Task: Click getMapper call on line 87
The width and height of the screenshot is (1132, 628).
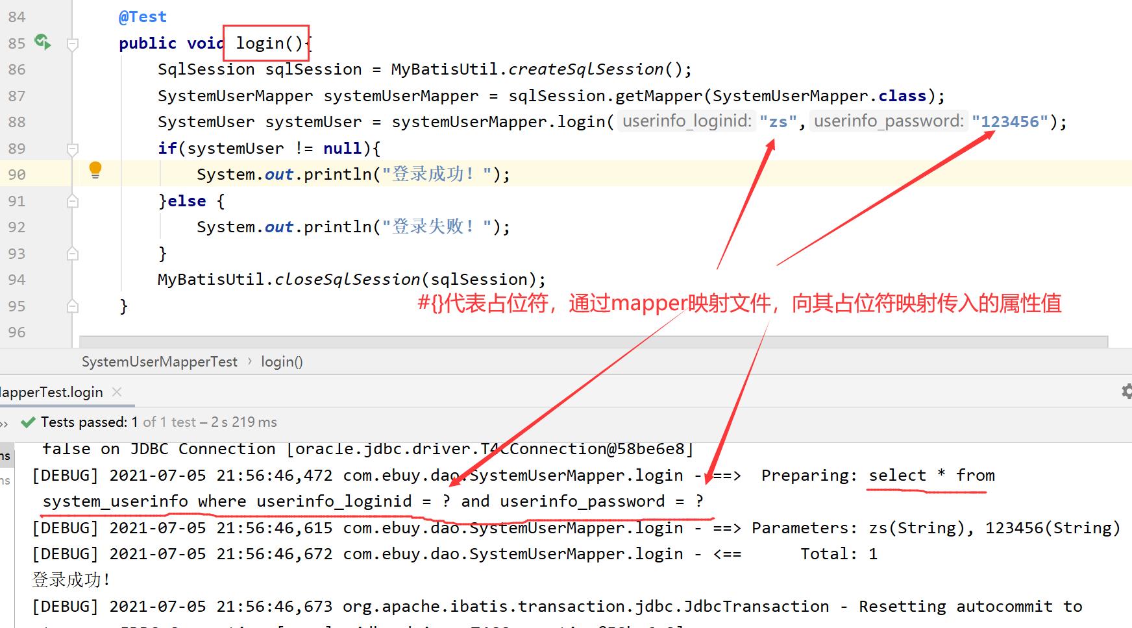Action: click(659, 96)
